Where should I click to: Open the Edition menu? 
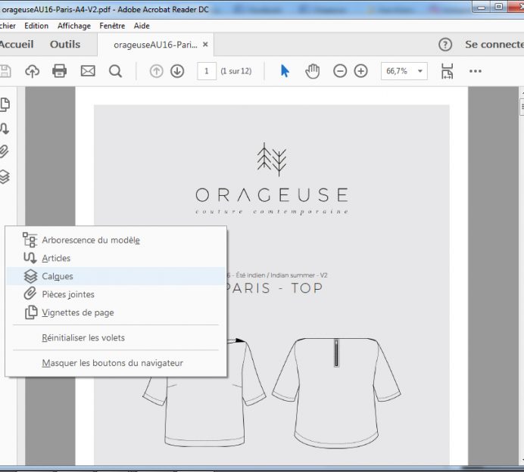pyautogui.click(x=36, y=26)
